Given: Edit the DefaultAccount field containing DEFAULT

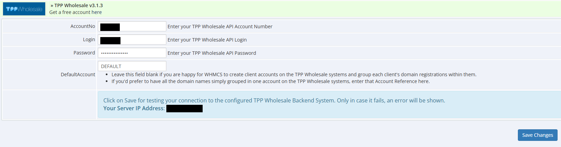Looking at the screenshot, I should 132,66.
